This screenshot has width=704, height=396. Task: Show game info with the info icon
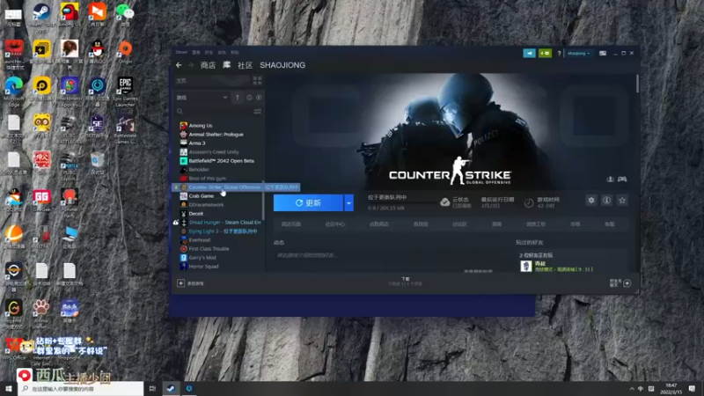coord(606,201)
